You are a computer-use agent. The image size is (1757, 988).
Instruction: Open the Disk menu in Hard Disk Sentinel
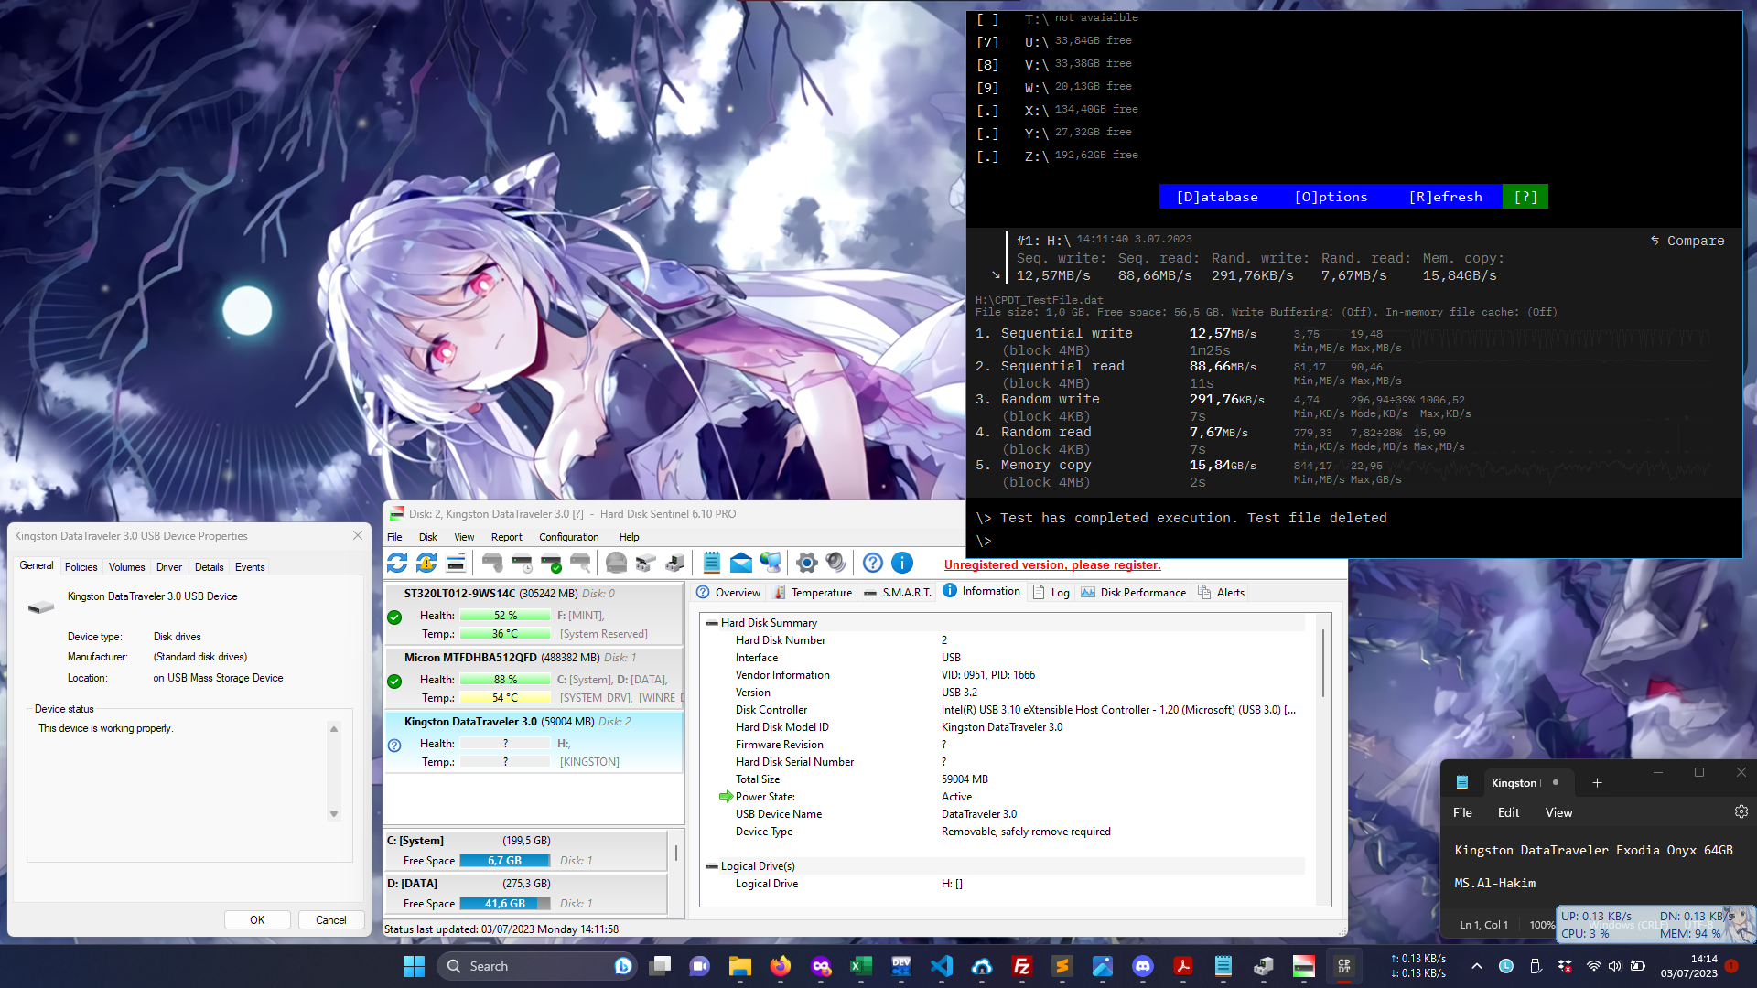coord(428,537)
